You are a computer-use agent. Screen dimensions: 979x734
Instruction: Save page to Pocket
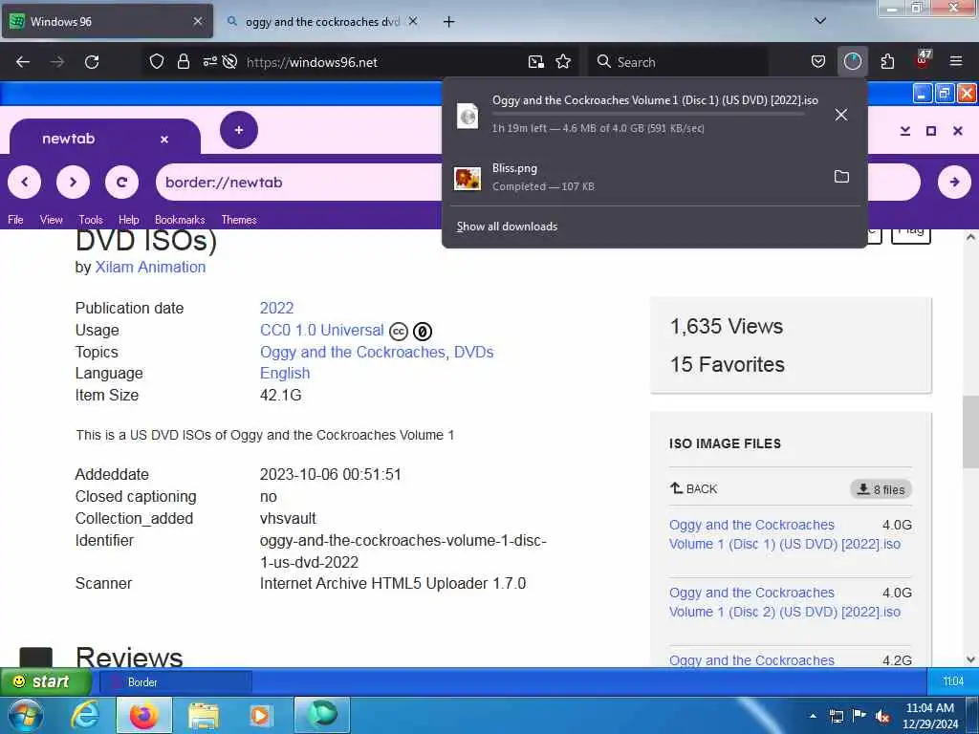point(818,62)
